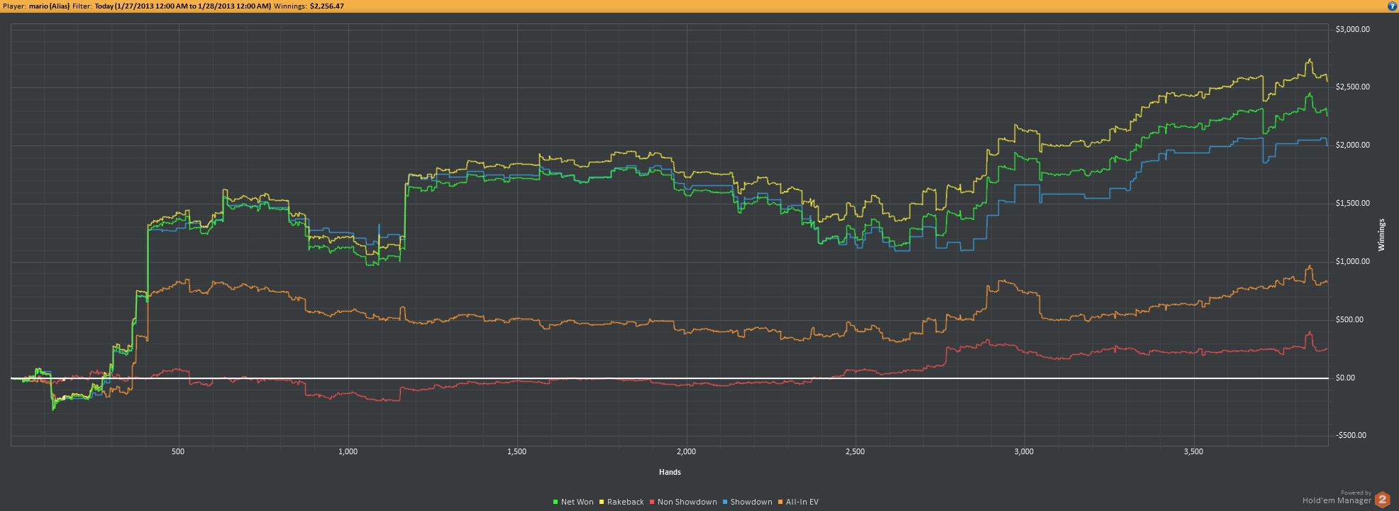Screen dimensions: 1399x511
Task: Click the '$1,000.00' y-axis label
Action: tap(1352, 262)
